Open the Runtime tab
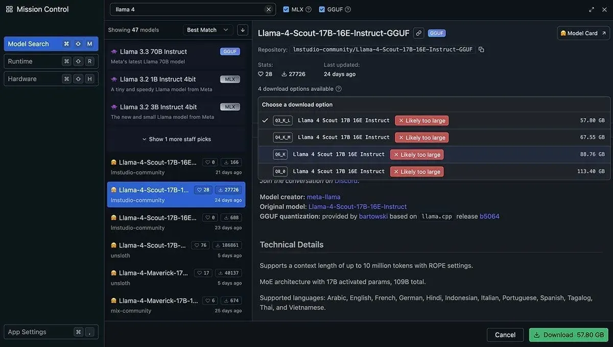The image size is (613, 347). 51,61
